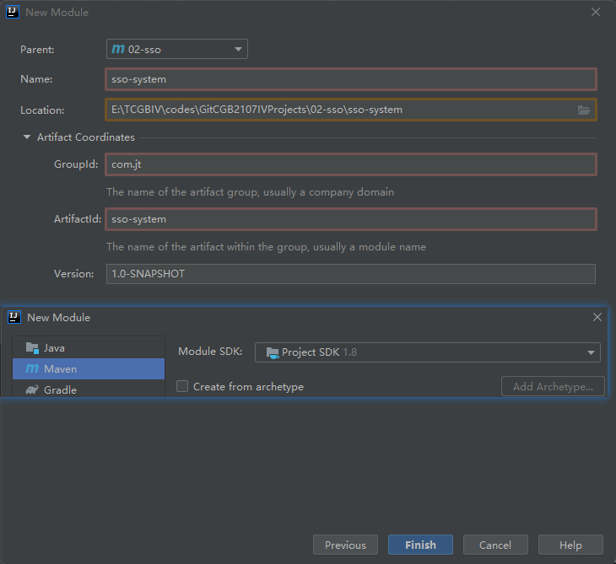
Task: Click the Java folder icon in module list
Action: [32, 348]
